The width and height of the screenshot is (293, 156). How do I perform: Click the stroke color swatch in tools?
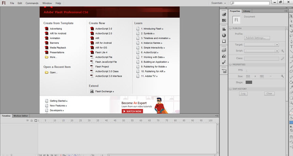pyautogui.click(x=291, y=113)
